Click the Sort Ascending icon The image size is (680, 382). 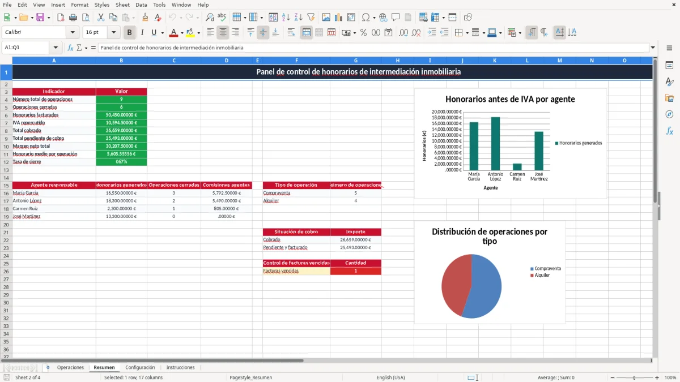(286, 18)
